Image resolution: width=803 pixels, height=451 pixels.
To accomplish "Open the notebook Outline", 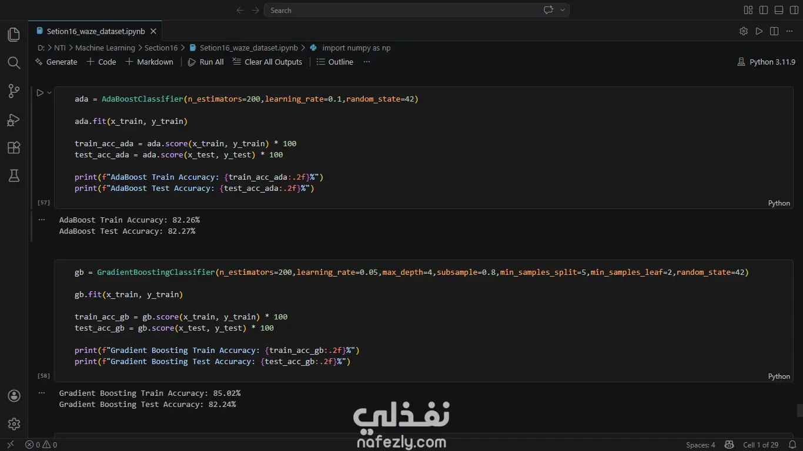I will [x=335, y=62].
